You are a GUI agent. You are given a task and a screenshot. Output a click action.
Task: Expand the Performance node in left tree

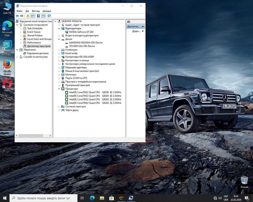(x=21, y=43)
